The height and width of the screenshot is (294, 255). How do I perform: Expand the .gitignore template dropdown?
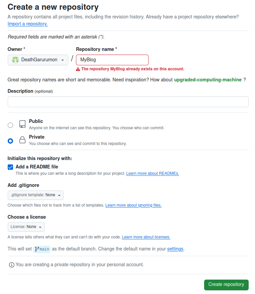pos(35,195)
